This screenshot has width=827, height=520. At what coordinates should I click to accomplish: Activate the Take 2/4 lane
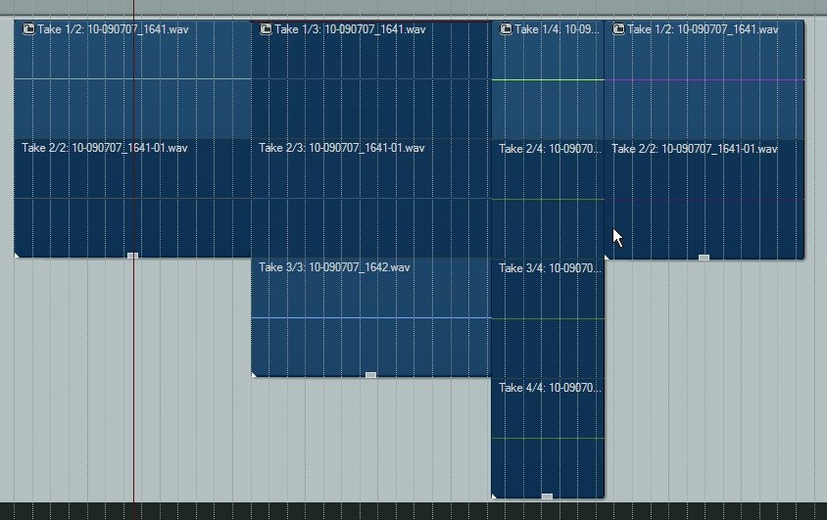pos(548,199)
